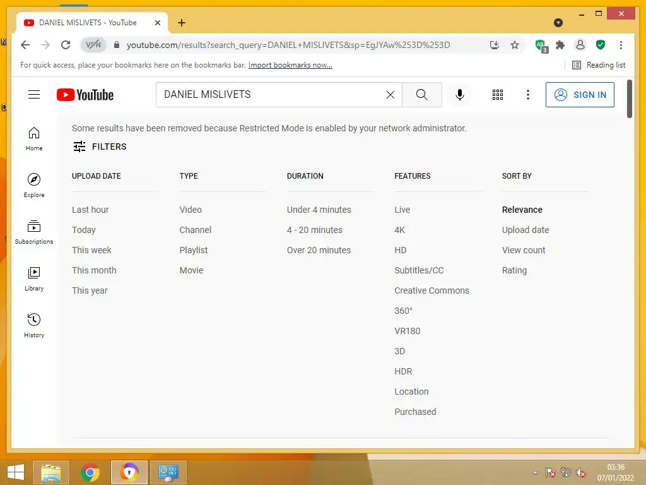Filter duration Over 20 minutes
646x485 pixels.
(319, 250)
